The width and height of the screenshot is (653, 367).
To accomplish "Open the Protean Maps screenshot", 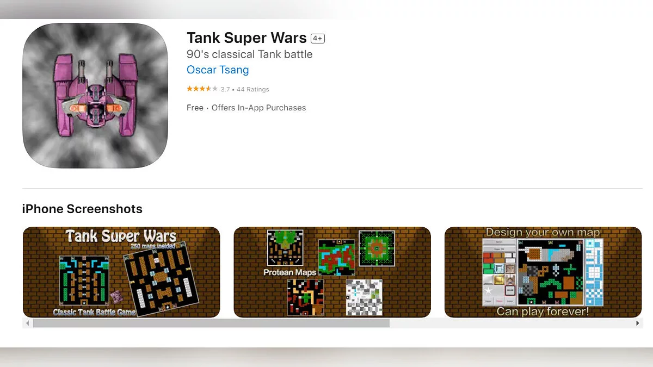I will tap(332, 272).
